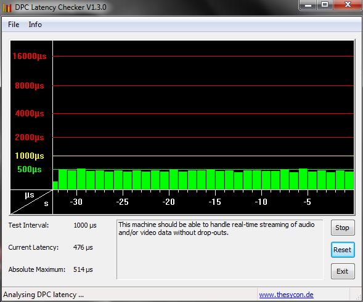Click the DPC Latency Checker title bar icon

7,7
